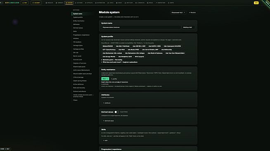This screenshot has height=151, width=270.
Task: Choose Like Warhammer 40k: combat profile
Action: click(x=112, y=53)
